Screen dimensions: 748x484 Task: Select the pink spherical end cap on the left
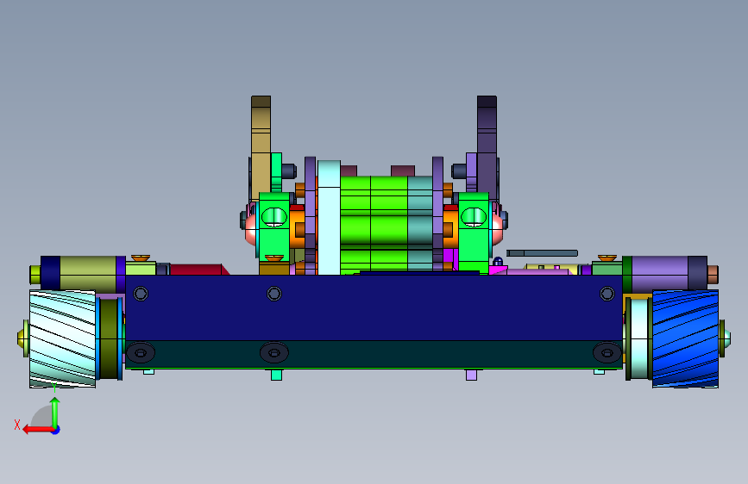[x=251, y=230]
